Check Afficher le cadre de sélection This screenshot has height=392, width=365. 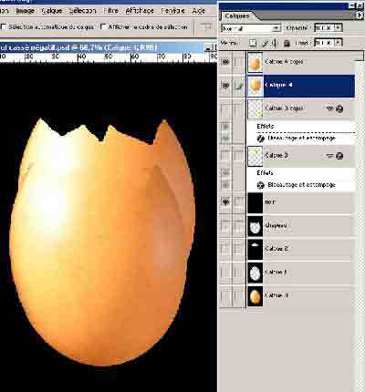pyautogui.click(x=104, y=26)
